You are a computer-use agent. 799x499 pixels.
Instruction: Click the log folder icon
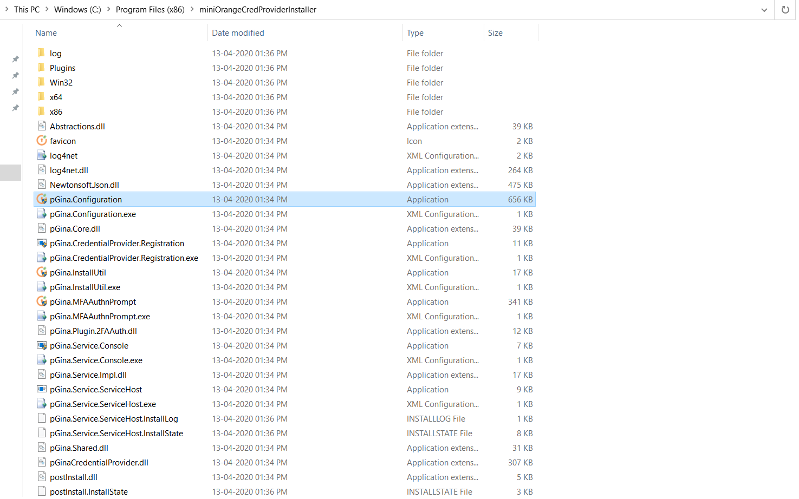(x=42, y=53)
